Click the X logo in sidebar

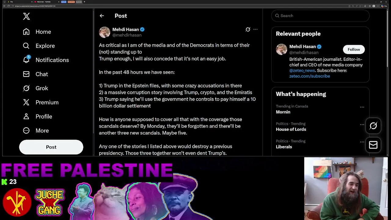[x=26, y=16]
